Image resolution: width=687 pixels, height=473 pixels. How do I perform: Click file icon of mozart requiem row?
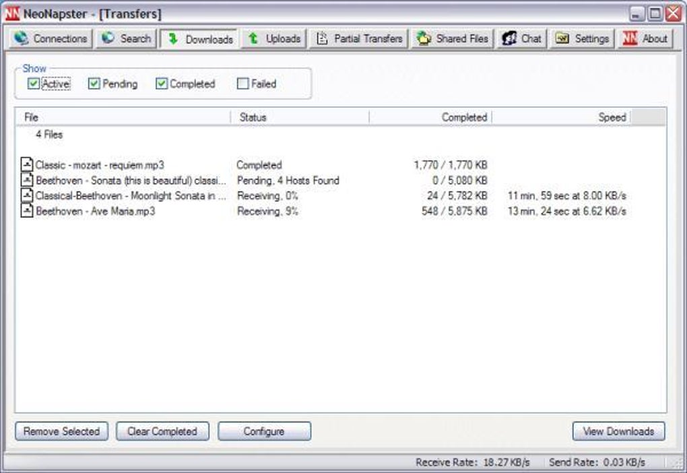27,164
